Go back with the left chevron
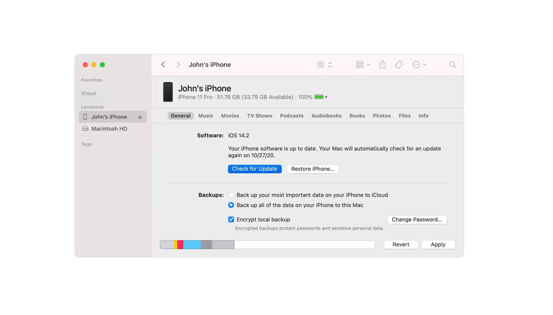553x315 pixels. 163,64
